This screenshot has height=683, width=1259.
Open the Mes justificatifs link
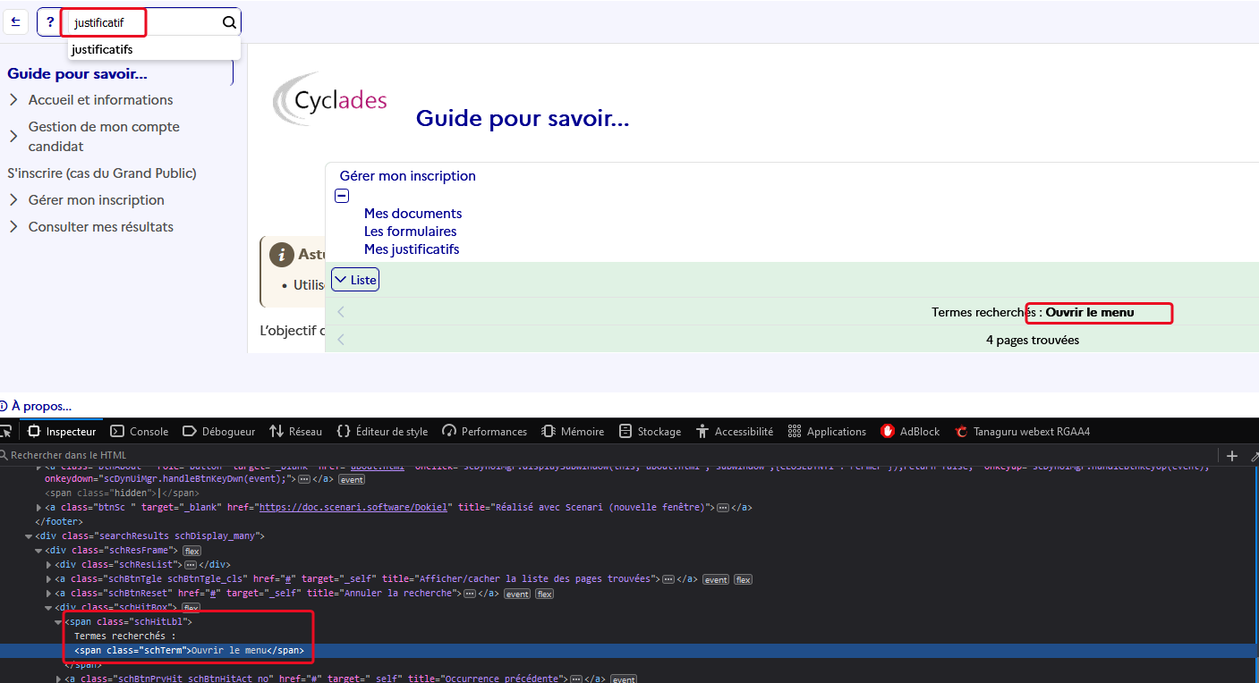(412, 249)
